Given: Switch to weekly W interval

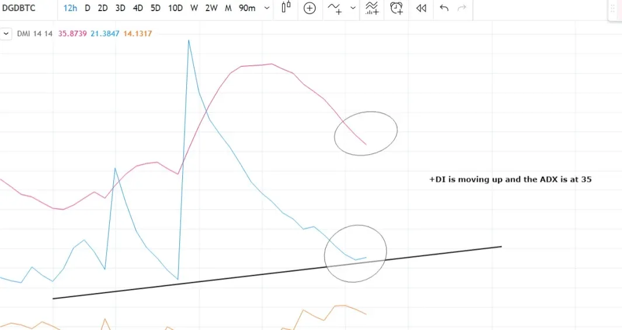Looking at the screenshot, I should tap(194, 8).
